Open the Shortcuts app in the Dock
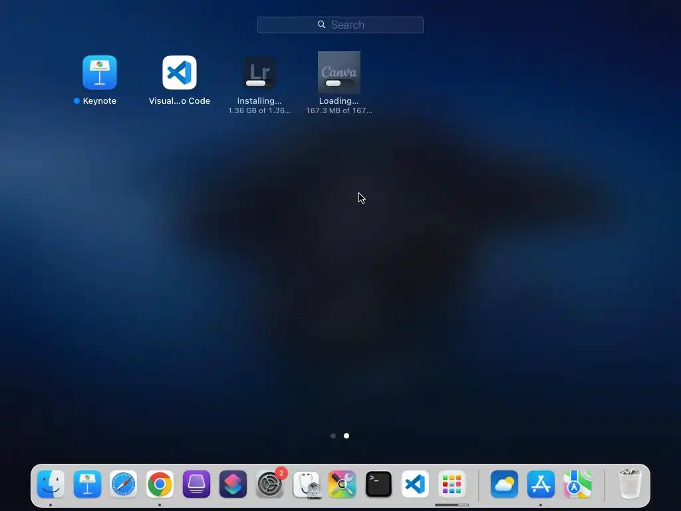The width and height of the screenshot is (681, 511). click(233, 484)
